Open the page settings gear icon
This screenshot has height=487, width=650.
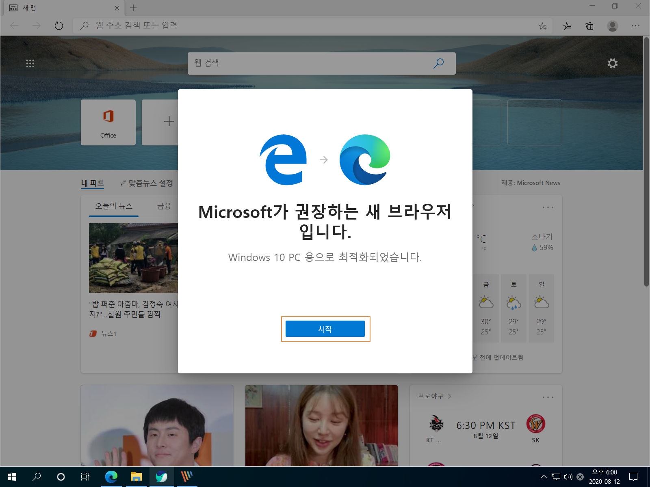click(613, 63)
